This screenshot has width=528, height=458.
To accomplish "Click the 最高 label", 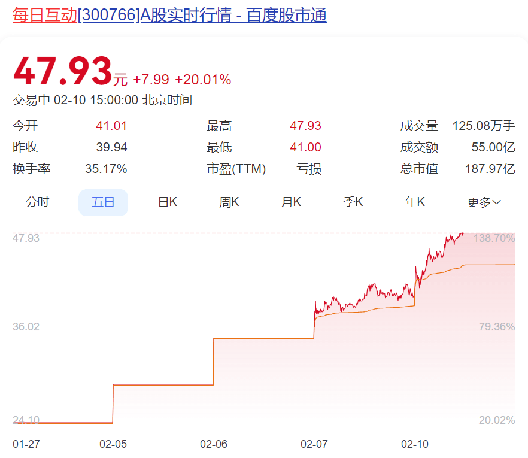I will 219,126.
